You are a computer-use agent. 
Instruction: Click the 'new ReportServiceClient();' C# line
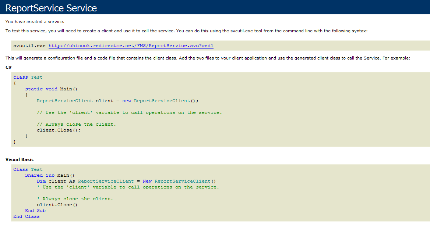tap(118, 101)
